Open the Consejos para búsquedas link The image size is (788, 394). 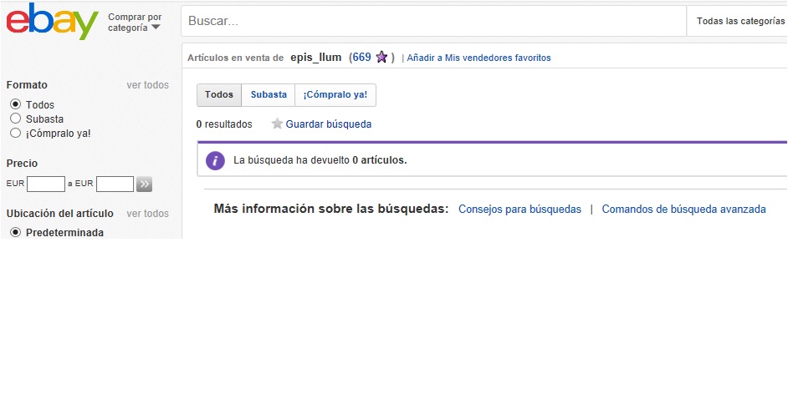coord(519,209)
